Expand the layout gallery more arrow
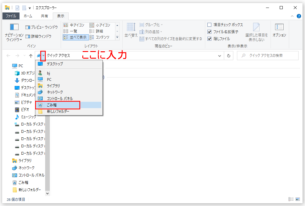305x206 pixels. [117, 37]
